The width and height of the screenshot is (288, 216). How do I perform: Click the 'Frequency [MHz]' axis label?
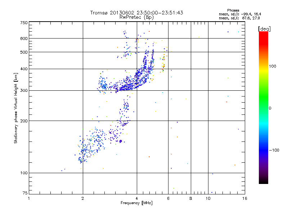[136, 203]
